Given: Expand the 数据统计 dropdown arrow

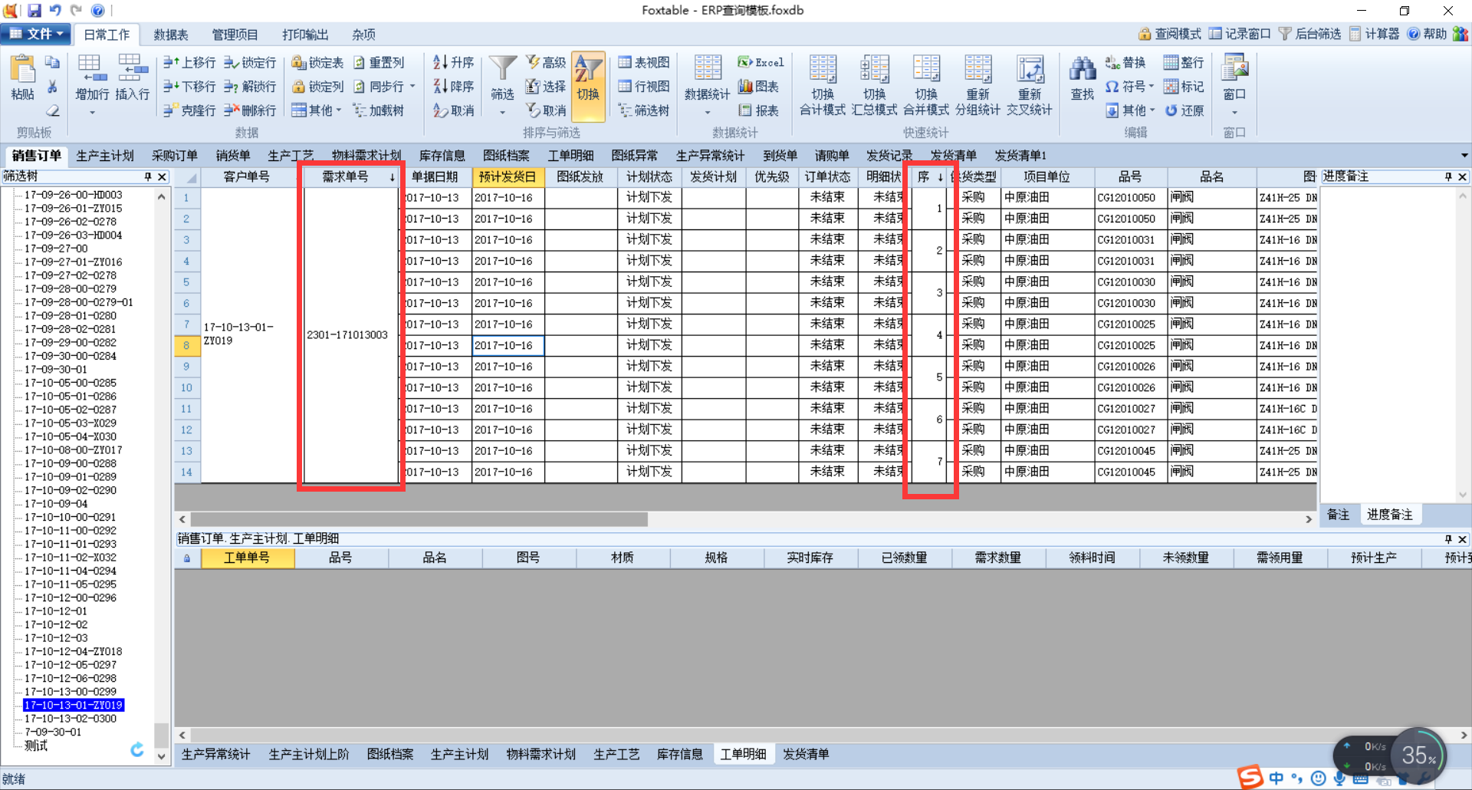Looking at the screenshot, I should pos(707,113).
